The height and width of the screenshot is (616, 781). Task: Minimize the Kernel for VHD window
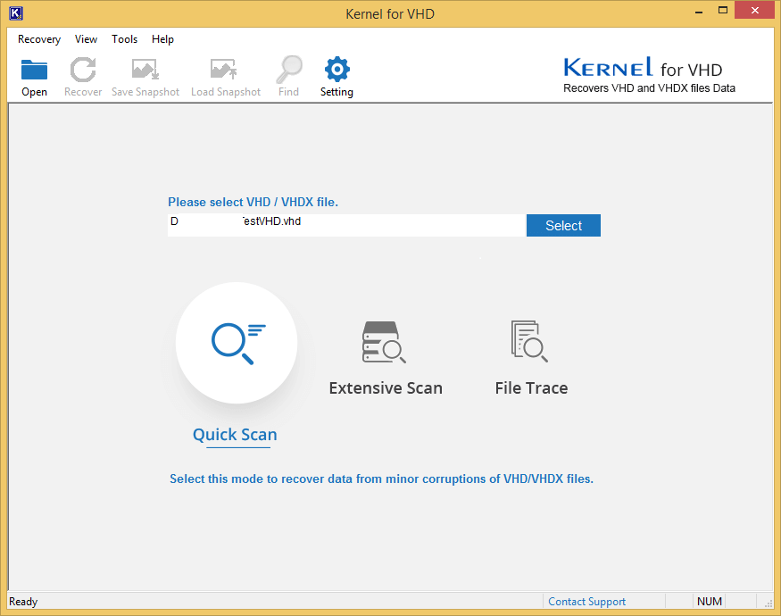tap(699, 11)
